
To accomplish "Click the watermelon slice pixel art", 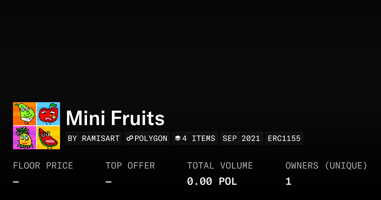I will pyautogui.click(x=48, y=137).
